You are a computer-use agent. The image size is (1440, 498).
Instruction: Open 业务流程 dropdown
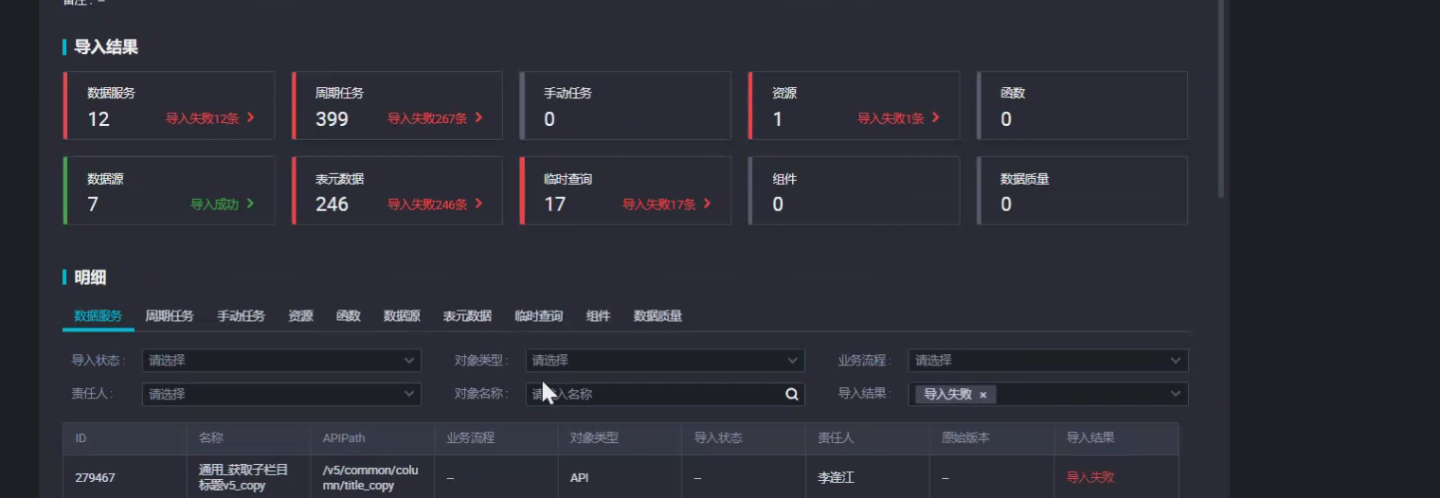1048,361
